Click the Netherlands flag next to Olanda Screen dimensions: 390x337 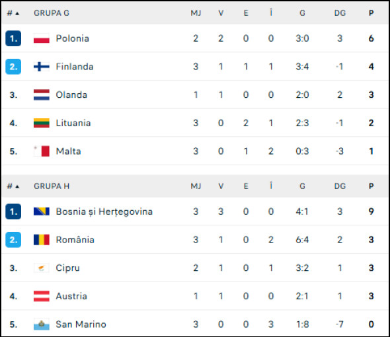(42, 94)
